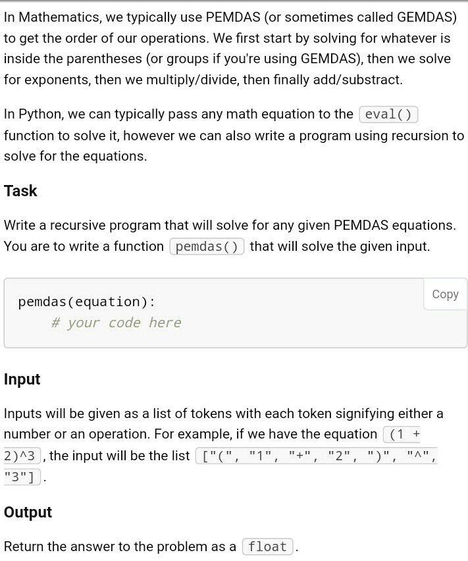Viewport: 468px width, 561px height.
Task: Click the "3"] token at list end
Action: click(x=17, y=475)
